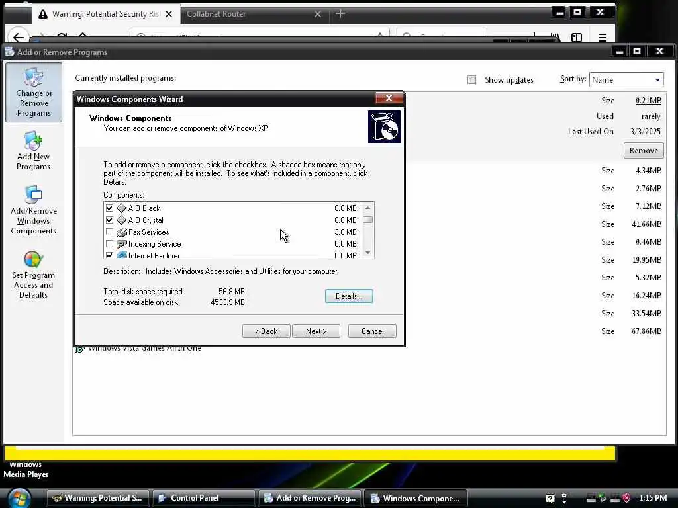678x508 pixels.
Task: Click the Fax Services 3.8 MB value
Action: [x=346, y=232]
